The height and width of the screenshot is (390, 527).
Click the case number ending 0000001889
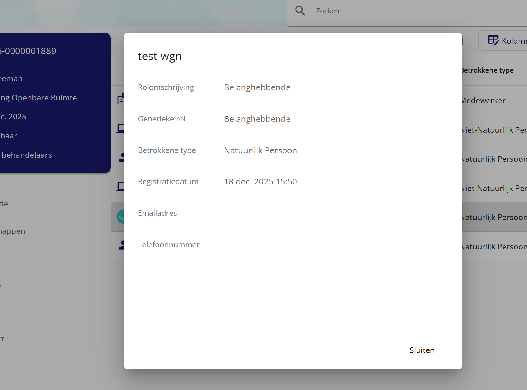(x=28, y=51)
